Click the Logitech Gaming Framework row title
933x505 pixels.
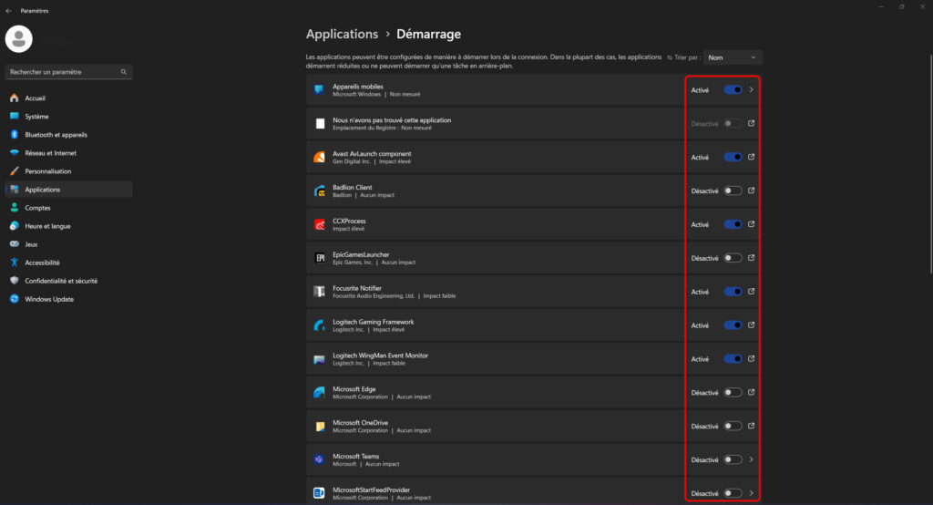tap(373, 322)
